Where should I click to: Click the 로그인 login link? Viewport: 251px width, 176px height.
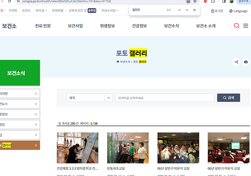(217, 11)
